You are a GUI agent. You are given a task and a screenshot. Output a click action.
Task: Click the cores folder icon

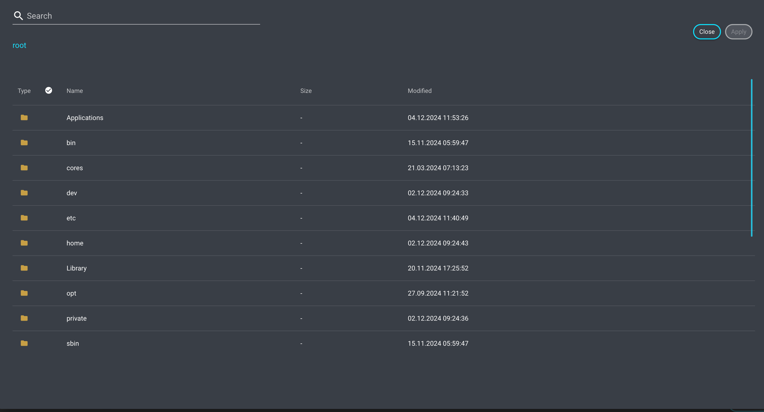click(24, 168)
